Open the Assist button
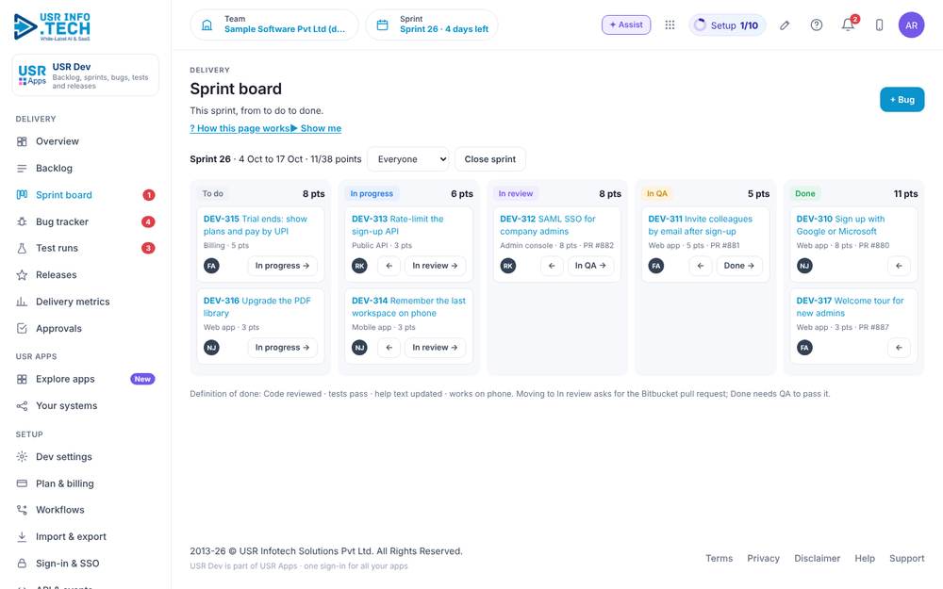The height and width of the screenshot is (589, 943). 626,25
